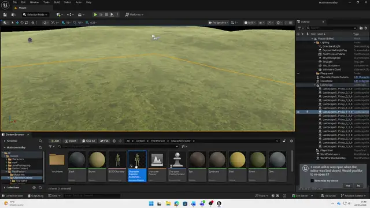Click the Outliner add folder icon
This screenshot has height=208, width=370.
point(361,28)
